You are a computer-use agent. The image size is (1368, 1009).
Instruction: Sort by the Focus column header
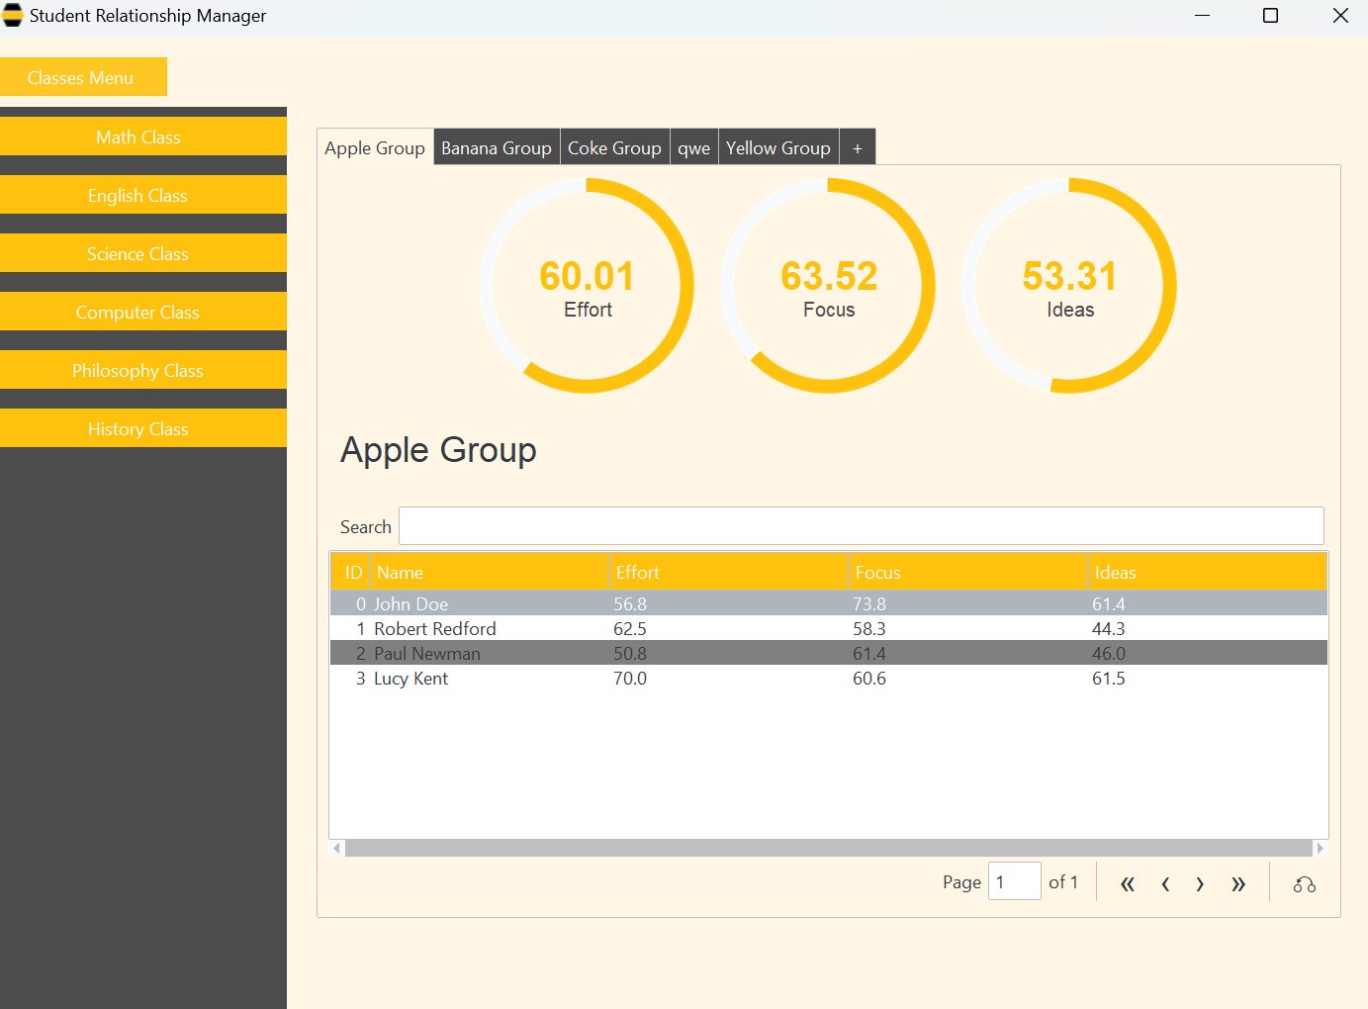(x=968, y=572)
